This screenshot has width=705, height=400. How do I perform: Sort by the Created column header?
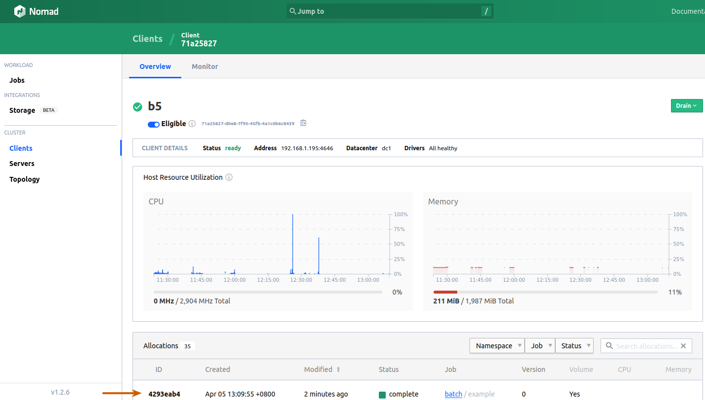[217, 369]
